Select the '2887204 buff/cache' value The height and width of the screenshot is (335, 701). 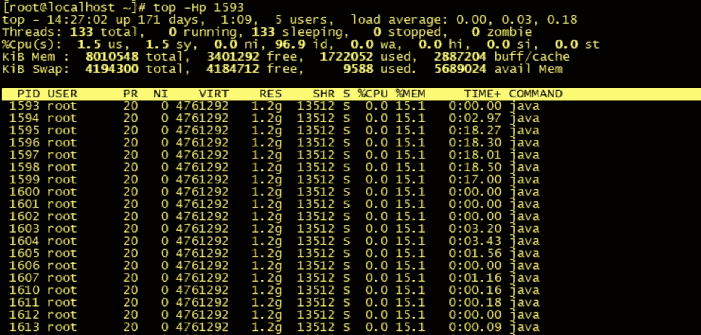501,57
